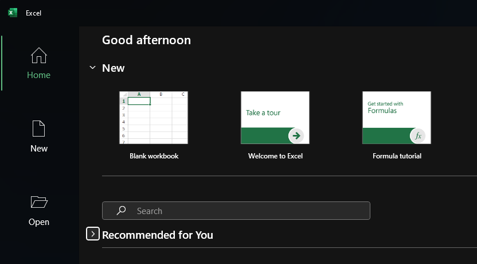Collapse the New section chevron
Screen dimensions: 477x264
click(x=93, y=68)
